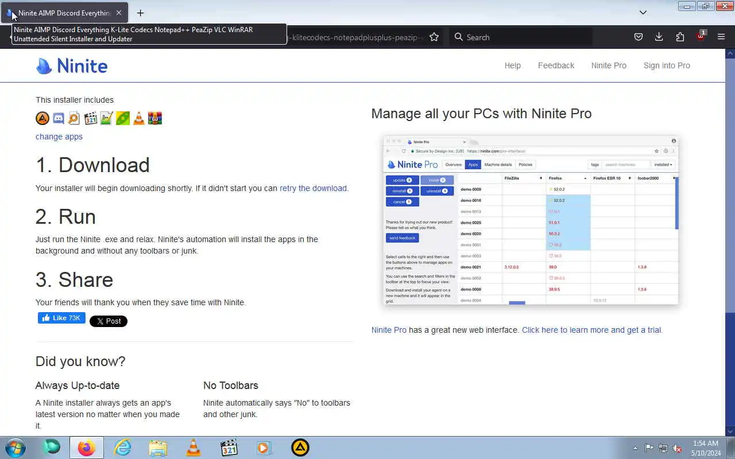Launch Internet Explorer from the taskbar
This screenshot has width=735, height=459.
tap(122, 448)
